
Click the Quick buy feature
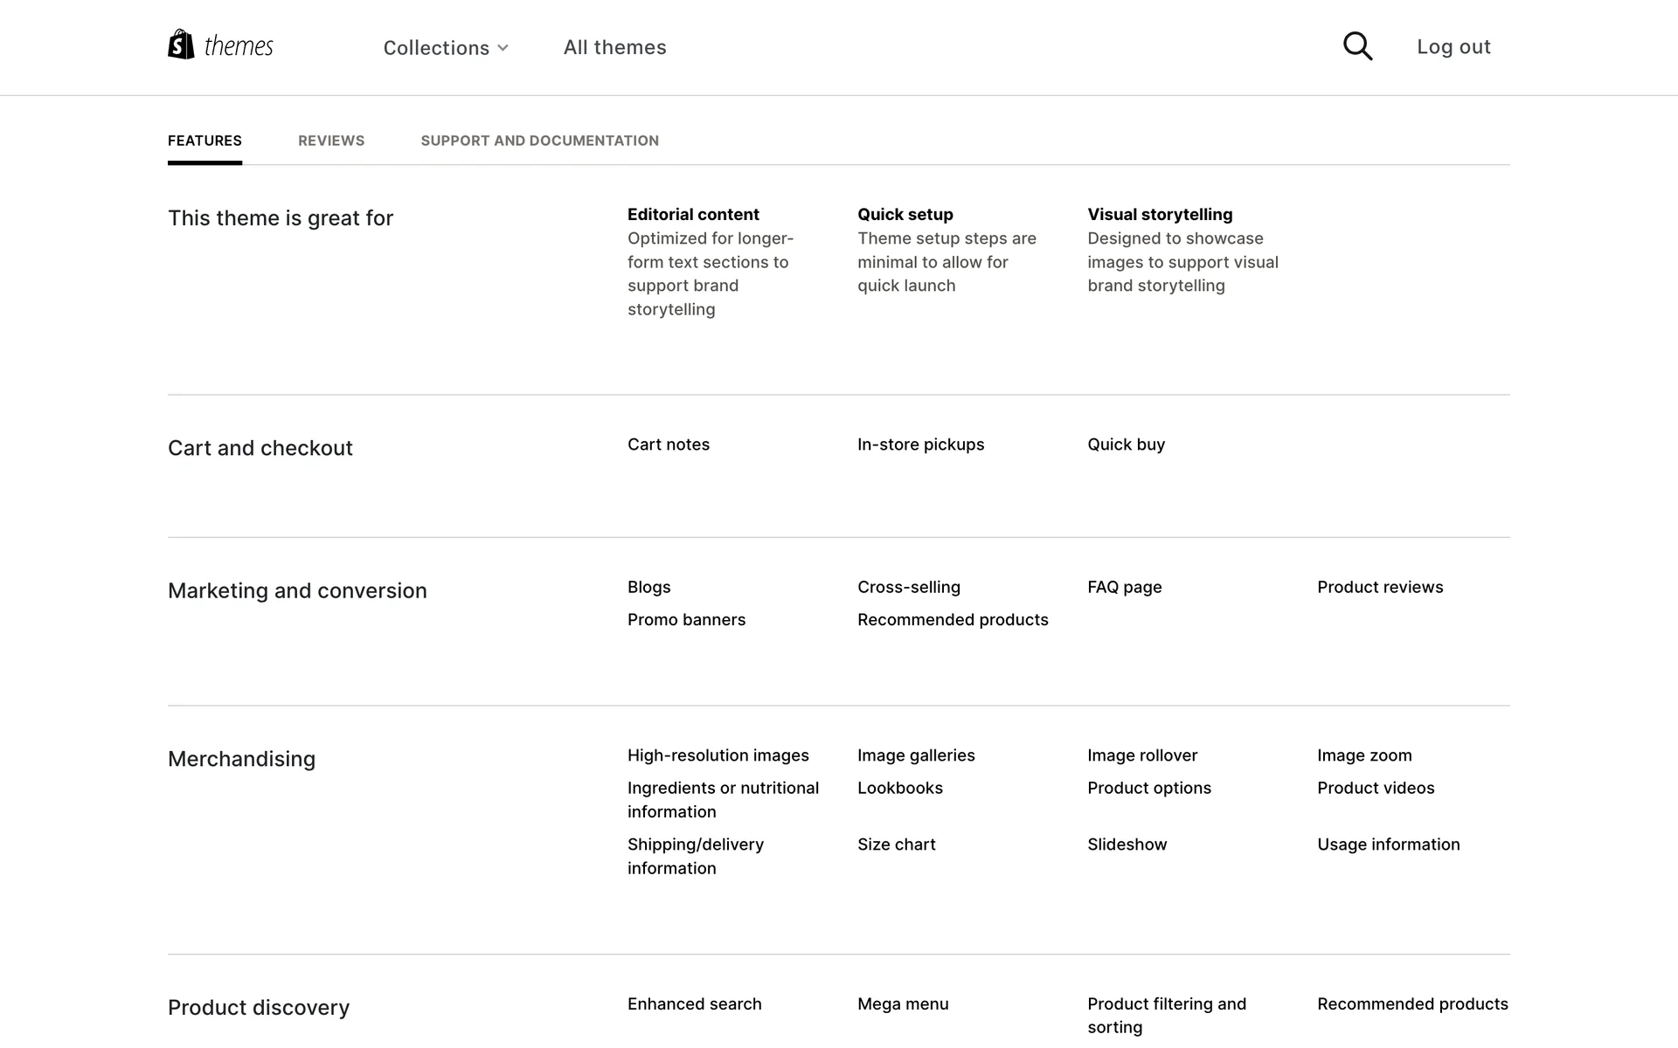tap(1126, 445)
